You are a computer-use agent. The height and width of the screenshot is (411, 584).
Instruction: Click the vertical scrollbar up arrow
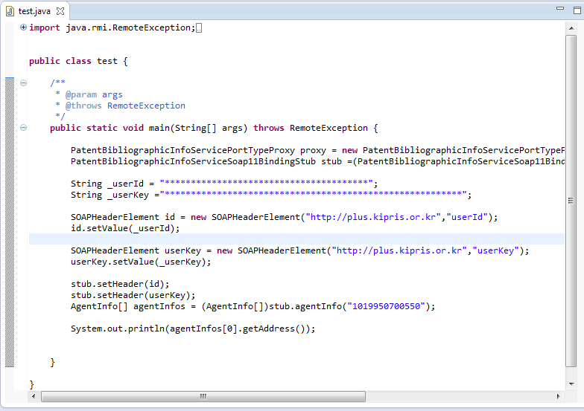571,27
